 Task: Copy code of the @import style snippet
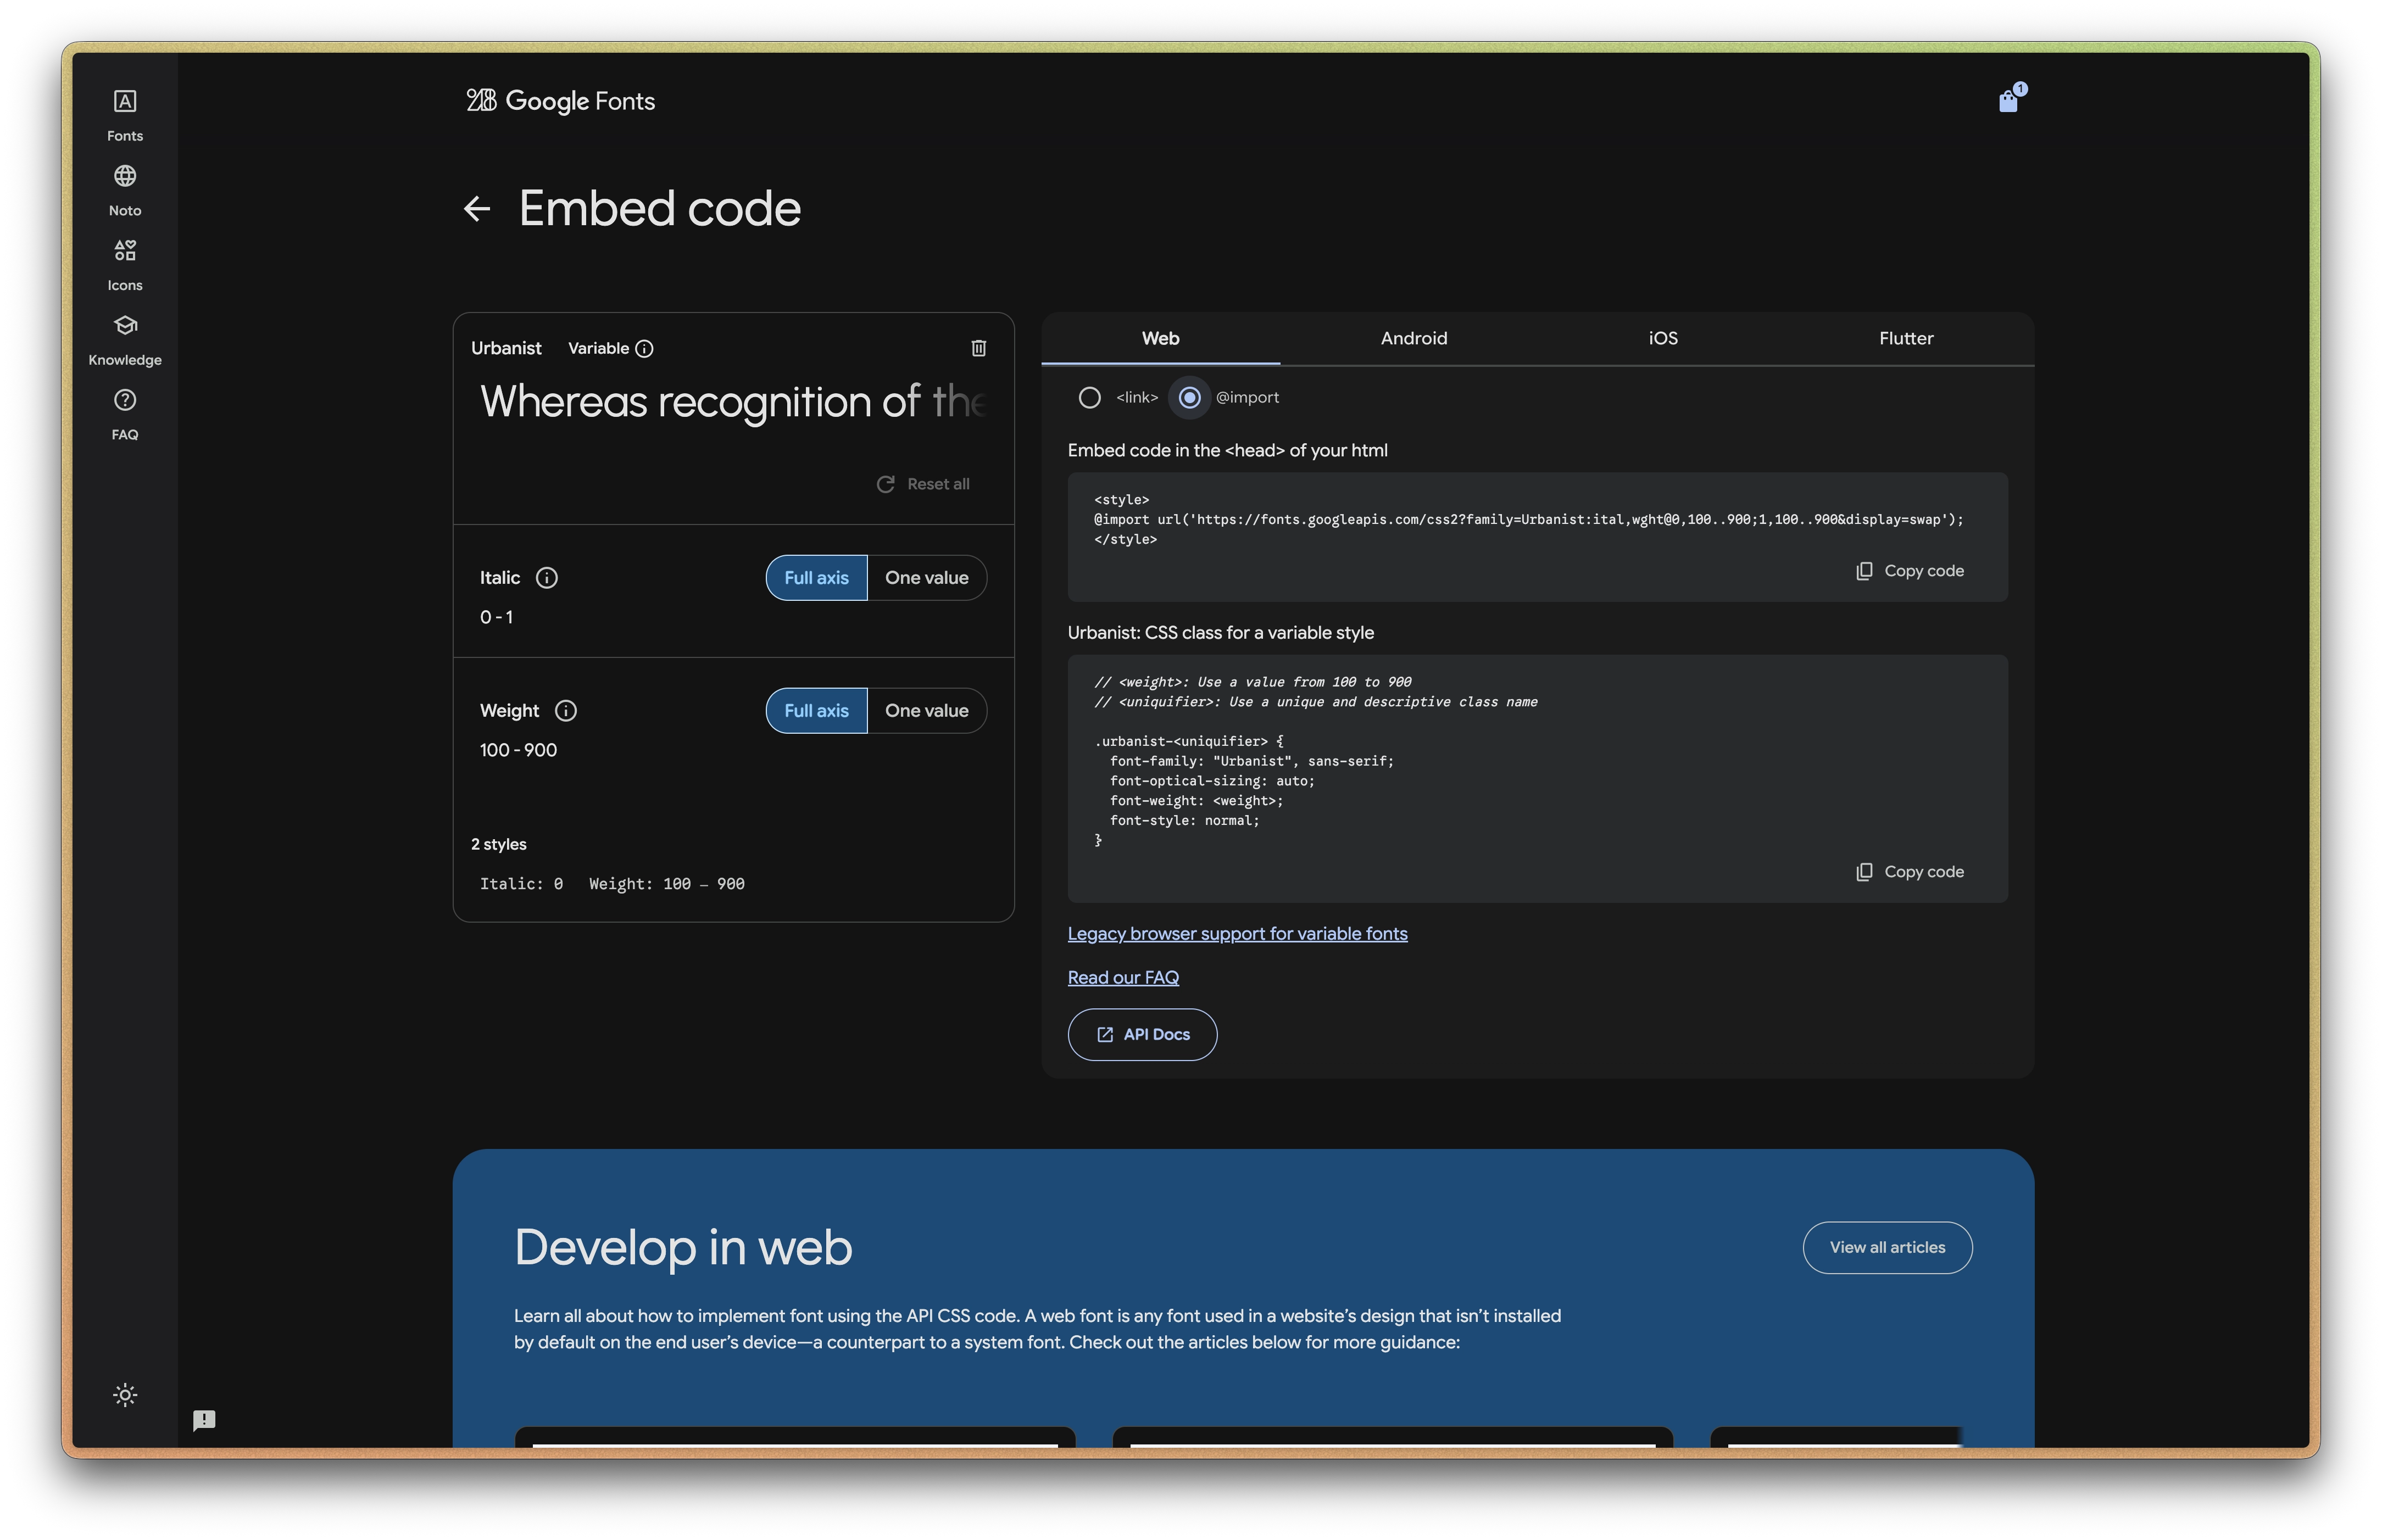click(x=1910, y=571)
